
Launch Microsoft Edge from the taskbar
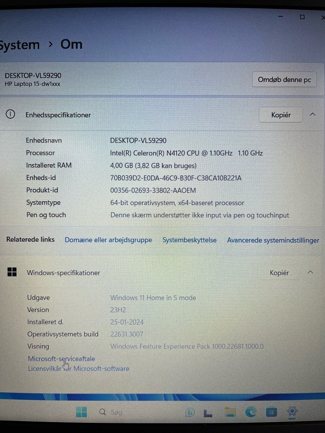[251, 412]
